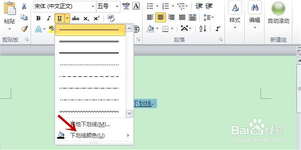Toggle Superscript formatting
Screen dimensions: 301x150
tap(97, 18)
